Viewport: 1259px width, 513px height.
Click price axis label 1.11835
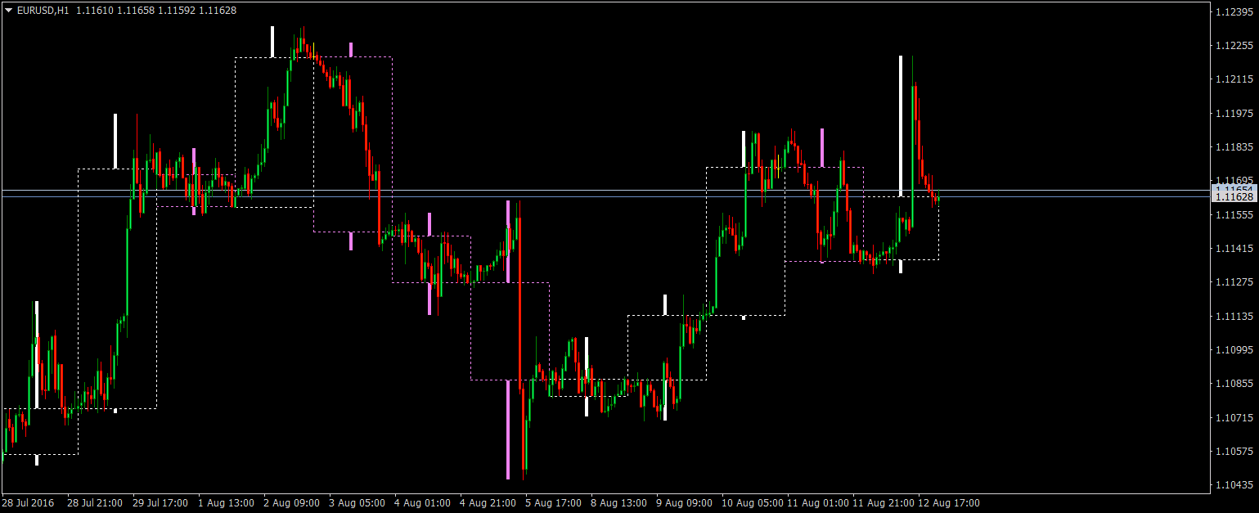coord(1235,147)
